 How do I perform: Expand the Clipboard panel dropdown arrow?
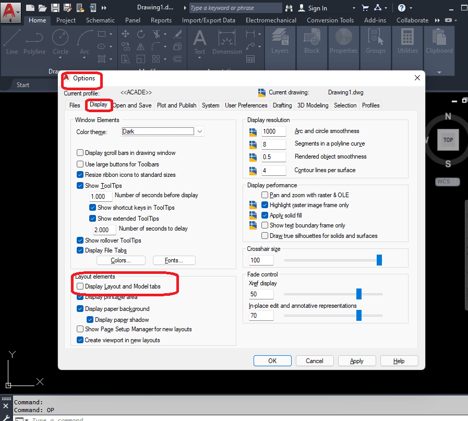point(439,72)
